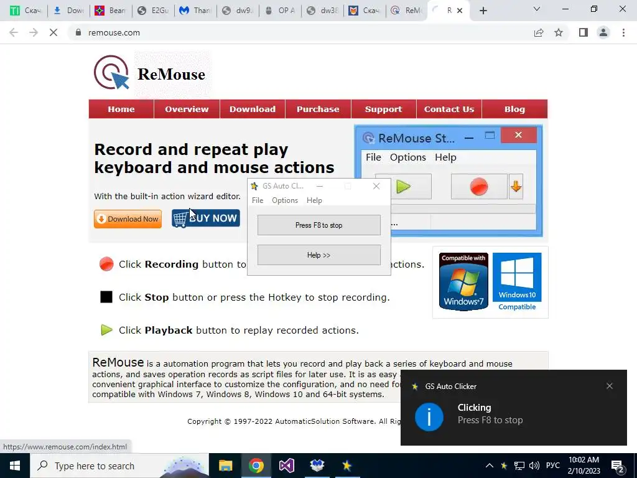Open the Blog navigation tab

click(x=514, y=109)
